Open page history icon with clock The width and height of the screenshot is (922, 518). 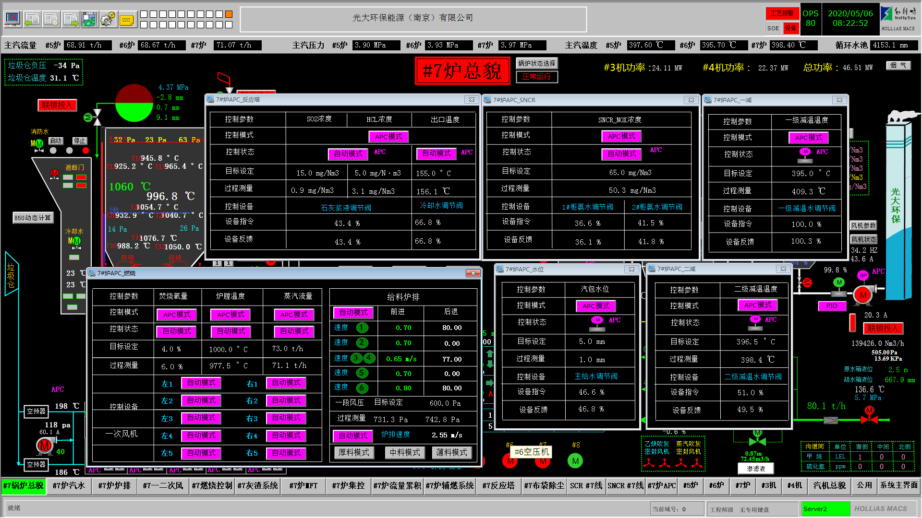click(x=51, y=19)
